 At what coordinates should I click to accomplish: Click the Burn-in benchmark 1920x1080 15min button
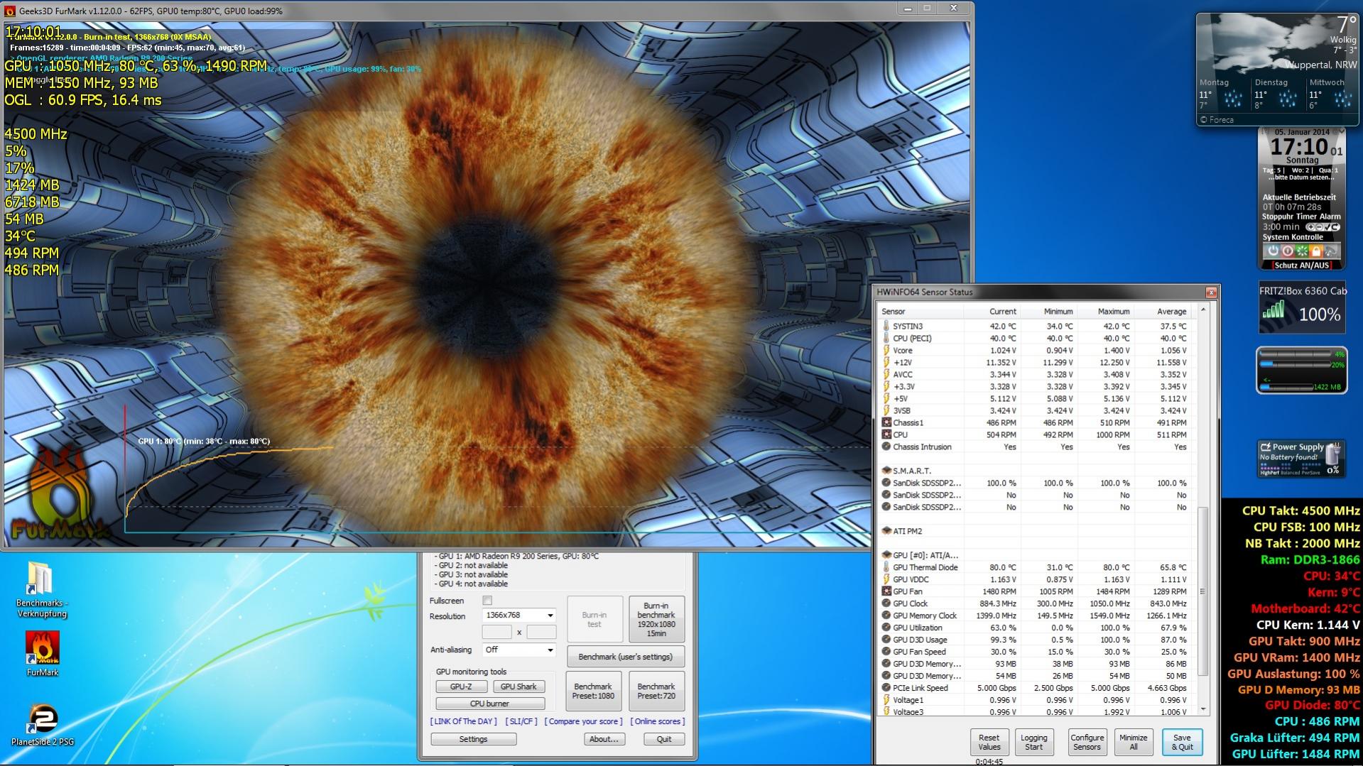(656, 620)
